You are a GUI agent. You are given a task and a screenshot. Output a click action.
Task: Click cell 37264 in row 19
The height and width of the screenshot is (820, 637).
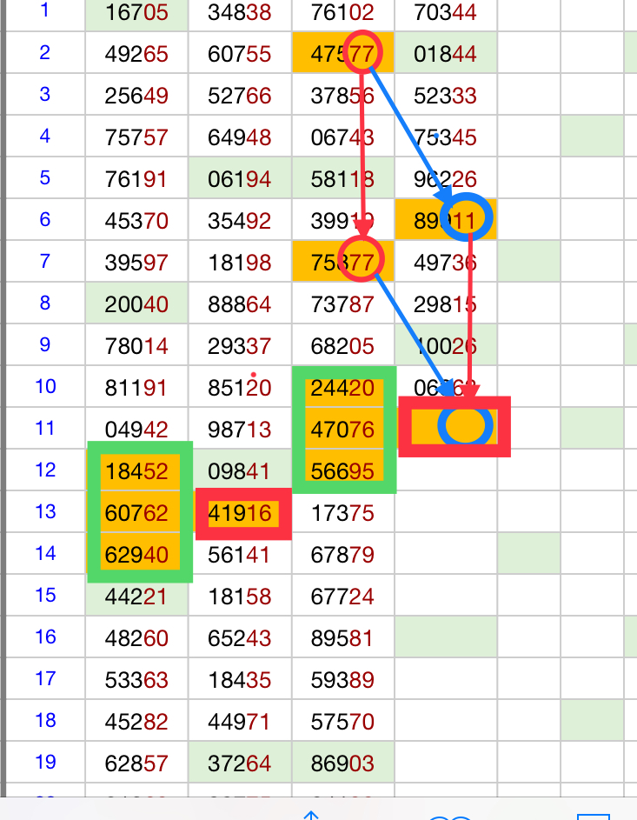point(240,763)
